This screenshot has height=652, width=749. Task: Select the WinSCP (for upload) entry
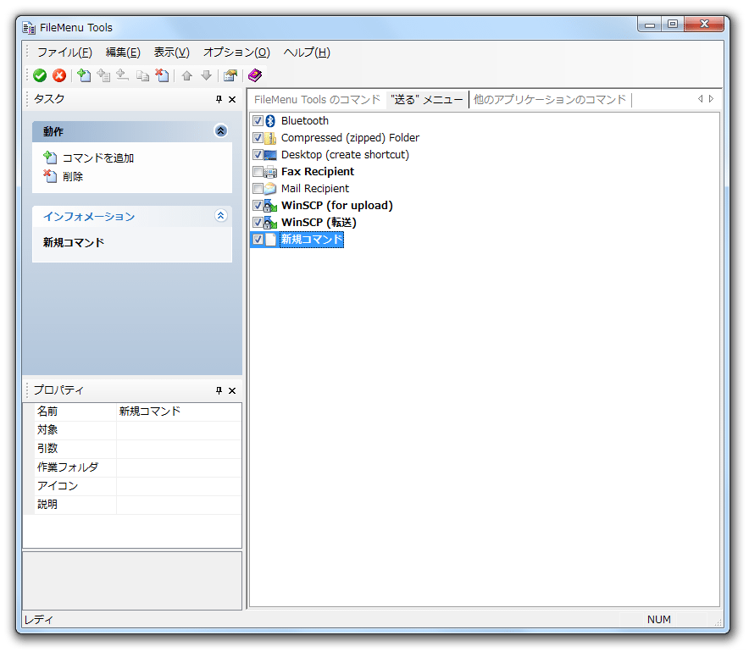(x=336, y=206)
